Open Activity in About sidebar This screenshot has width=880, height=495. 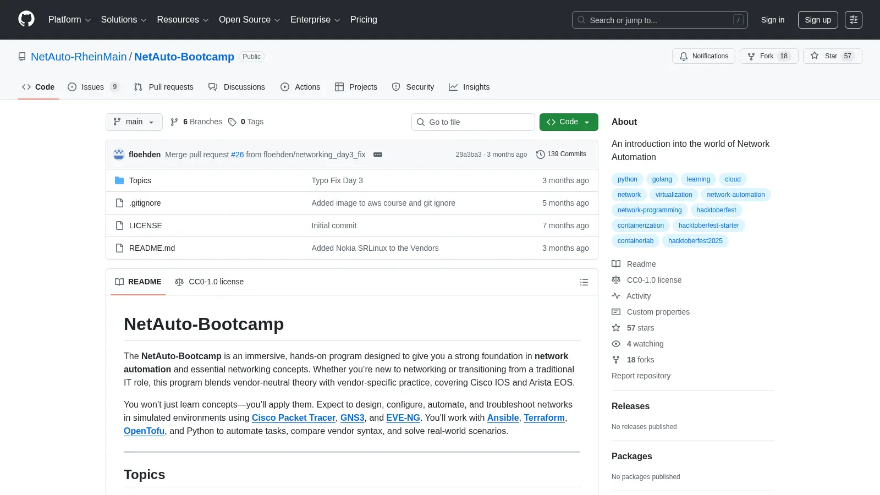coord(631,296)
